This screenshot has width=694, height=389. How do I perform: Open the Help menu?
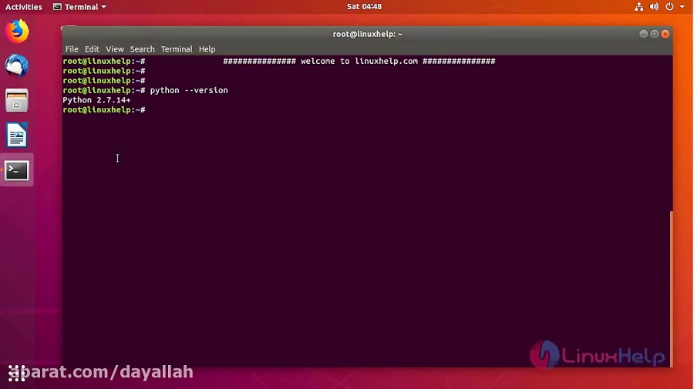(207, 49)
